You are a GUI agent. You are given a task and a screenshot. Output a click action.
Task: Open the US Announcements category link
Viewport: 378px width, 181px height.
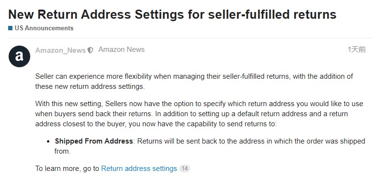coord(44,28)
